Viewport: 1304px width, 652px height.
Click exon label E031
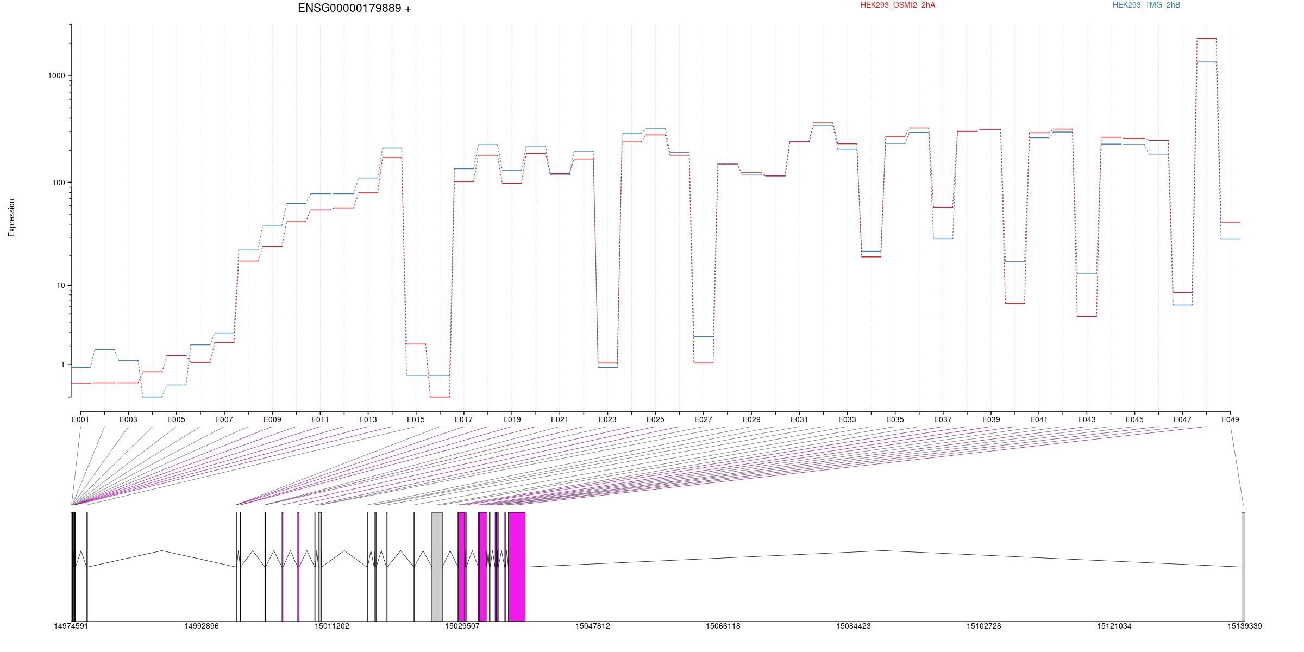799,419
